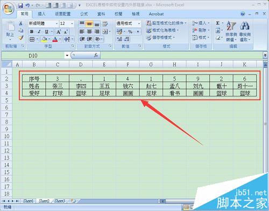
Task: Click in the D10 Name Box field
Action: pos(33,56)
